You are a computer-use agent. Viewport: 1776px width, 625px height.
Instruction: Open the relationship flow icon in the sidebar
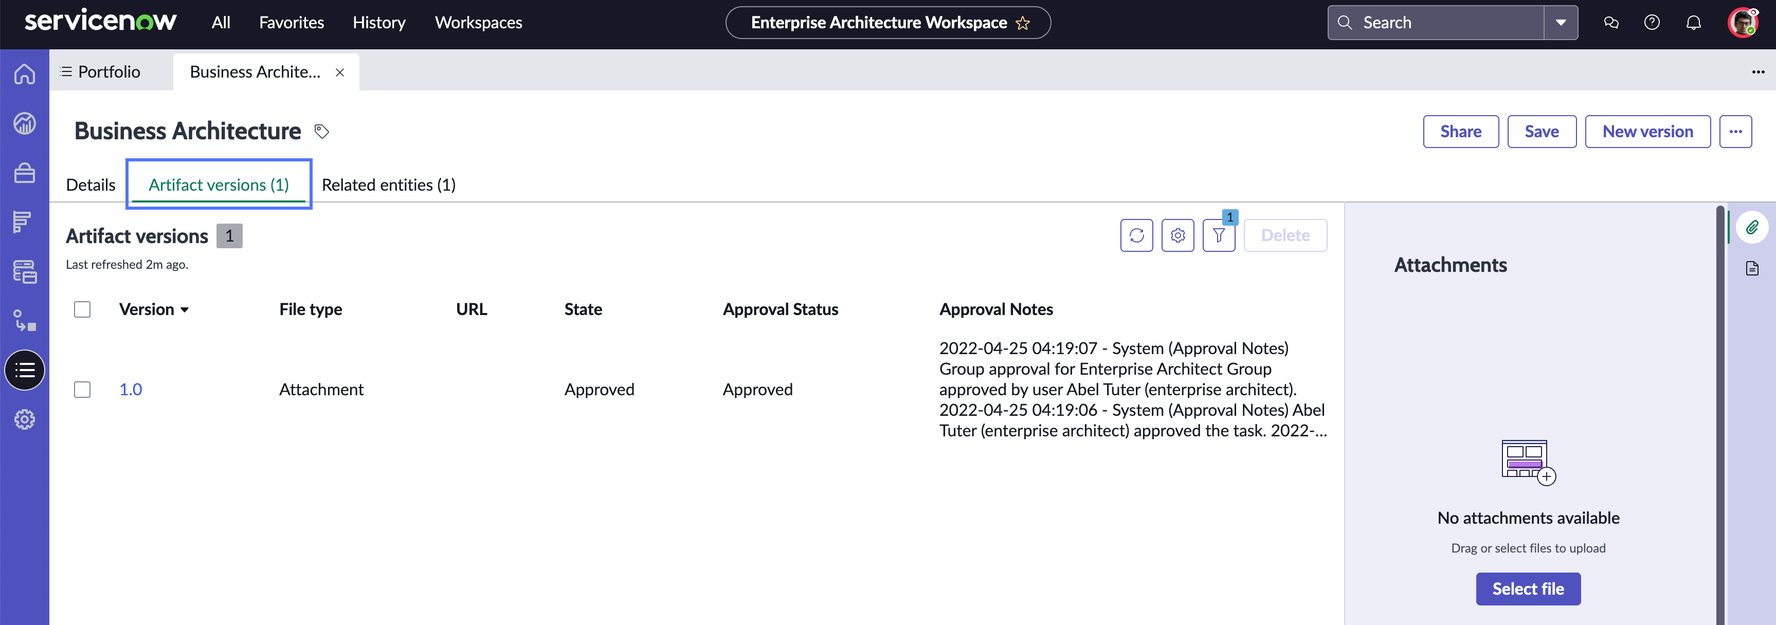[x=25, y=320]
